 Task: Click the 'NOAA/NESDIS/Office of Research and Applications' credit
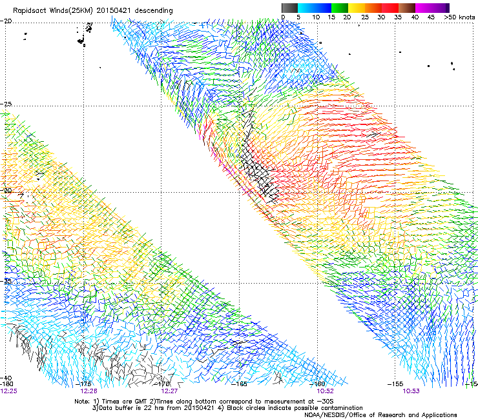click(380, 415)
